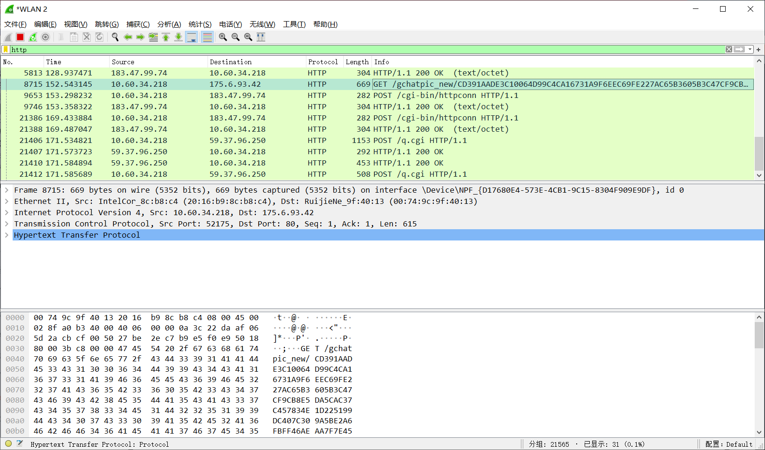This screenshot has height=450, width=765.
Task: Click packet list scroll down arrow
Action: (x=759, y=175)
